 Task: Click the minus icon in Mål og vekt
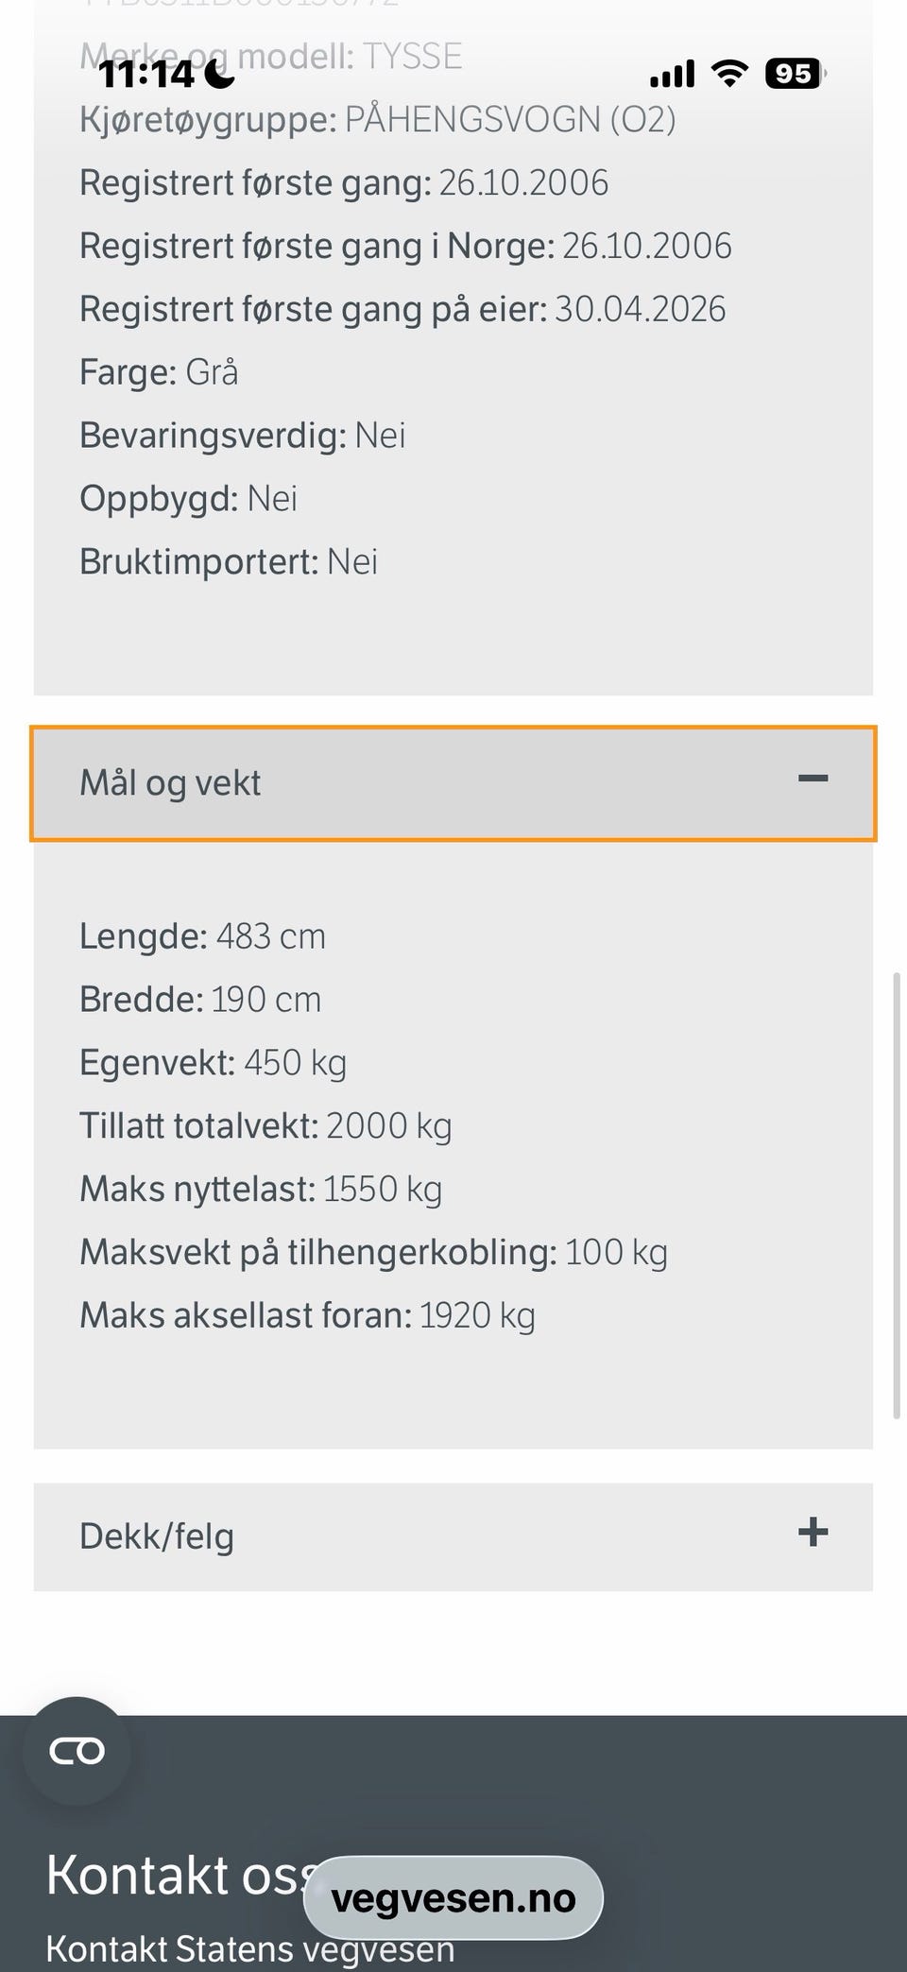pos(813,779)
